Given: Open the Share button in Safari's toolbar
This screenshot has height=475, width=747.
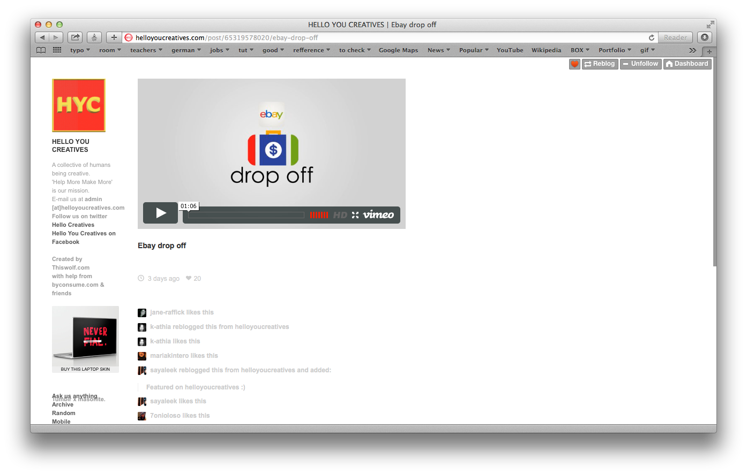Looking at the screenshot, I should 75,37.
